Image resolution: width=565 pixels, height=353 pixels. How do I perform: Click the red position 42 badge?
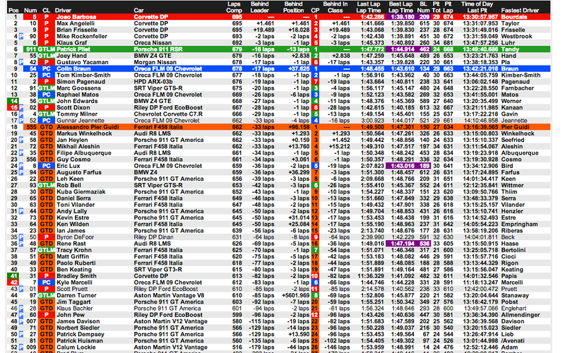point(13,283)
